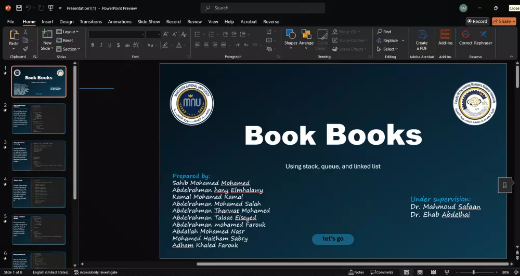Open the Transitions tab

(91, 22)
